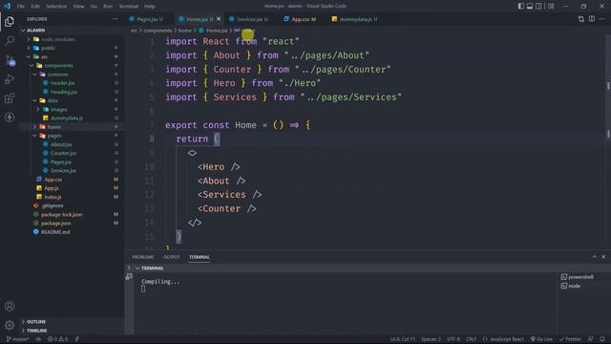This screenshot has width=611, height=344.
Task: Click the feedback person icon in the status bar
Action: click(591, 339)
